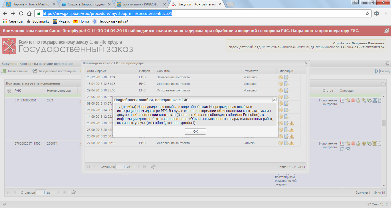Expand the 'Планирование' menu
Viewport: 391px width, 208px height.
tap(16, 71)
